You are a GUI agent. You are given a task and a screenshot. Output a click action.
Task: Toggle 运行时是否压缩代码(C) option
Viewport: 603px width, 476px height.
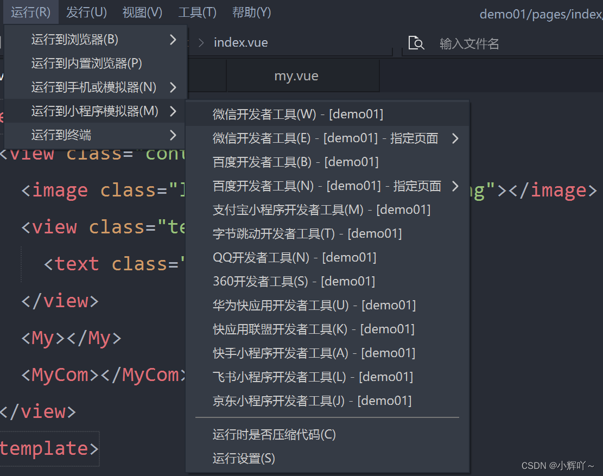point(327,434)
